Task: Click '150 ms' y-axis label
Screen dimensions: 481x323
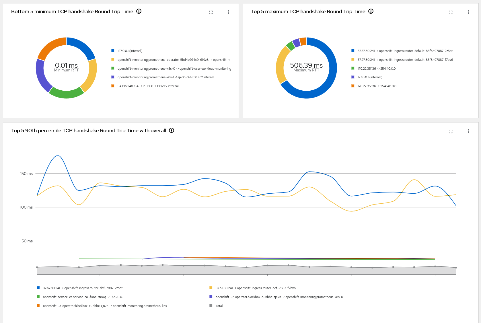Action: tap(26, 174)
